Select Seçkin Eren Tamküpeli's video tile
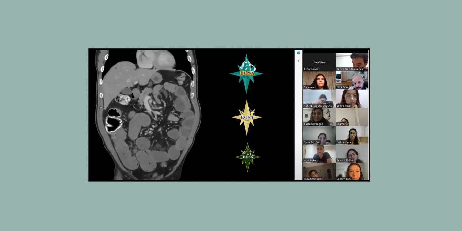 352,62
